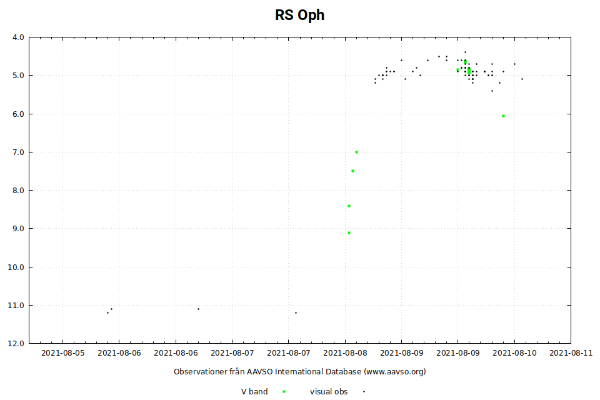Select the 'visual obs' legend label

pyautogui.click(x=329, y=392)
